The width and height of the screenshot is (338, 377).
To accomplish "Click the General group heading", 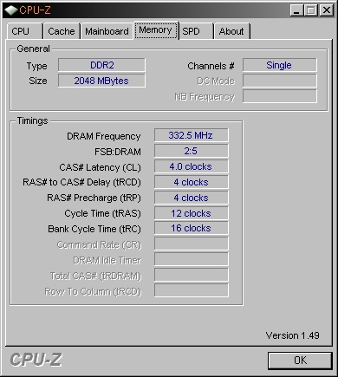I will tap(33, 49).
